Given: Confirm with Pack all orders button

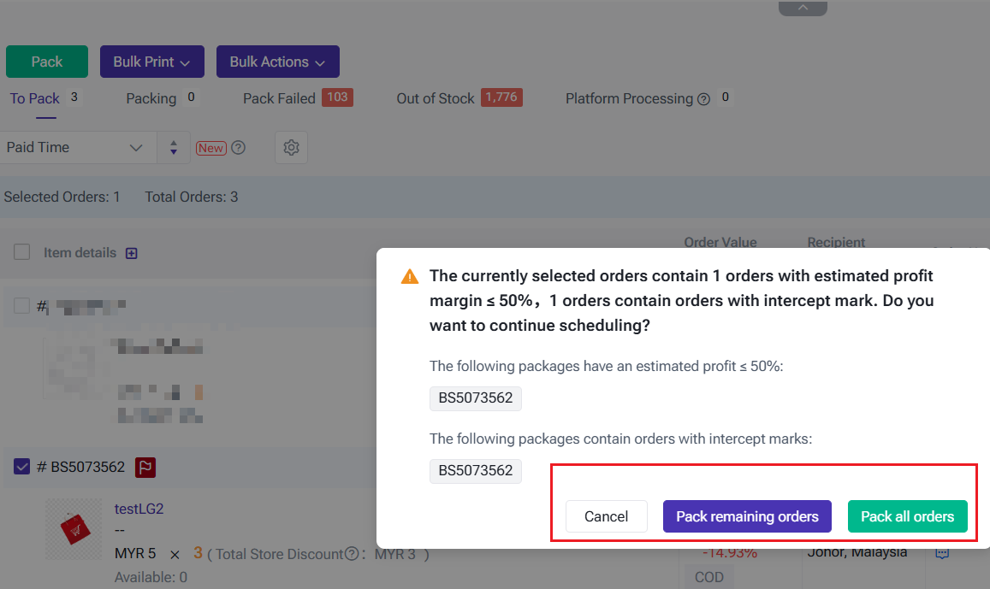Looking at the screenshot, I should click(907, 516).
